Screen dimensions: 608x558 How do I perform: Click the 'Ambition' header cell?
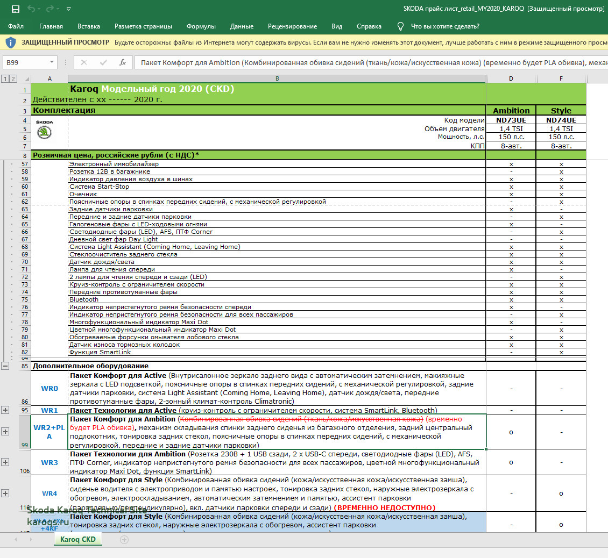pyautogui.click(x=511, y=110)
